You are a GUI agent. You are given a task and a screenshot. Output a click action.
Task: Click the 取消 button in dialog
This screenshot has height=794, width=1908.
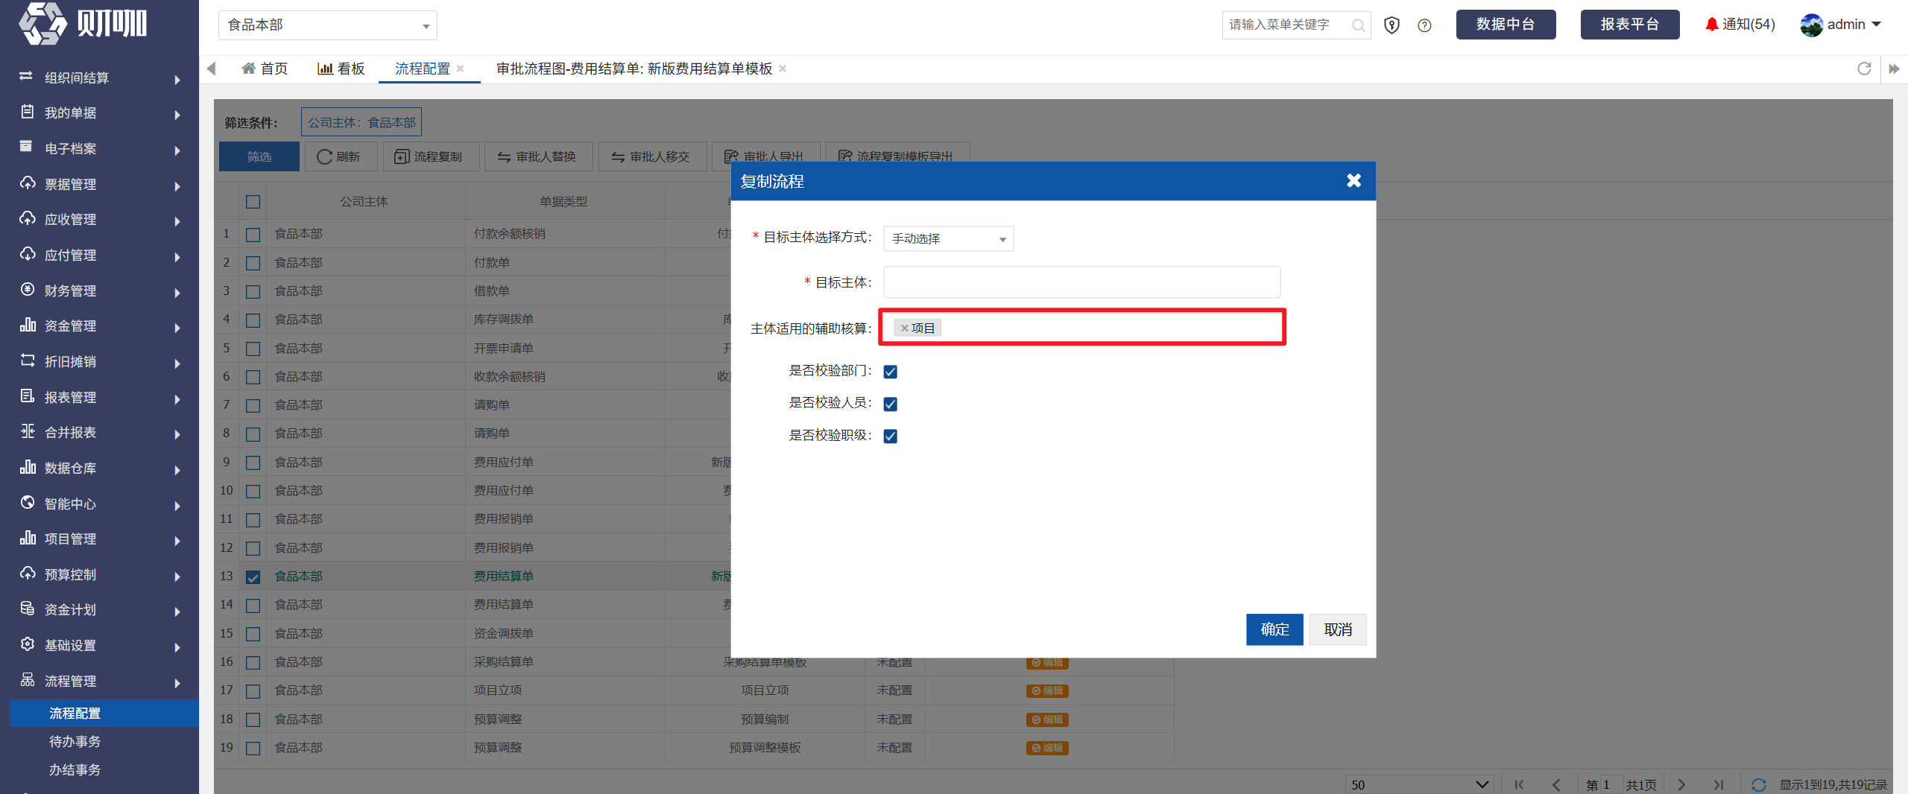[x=1337, y=629]
